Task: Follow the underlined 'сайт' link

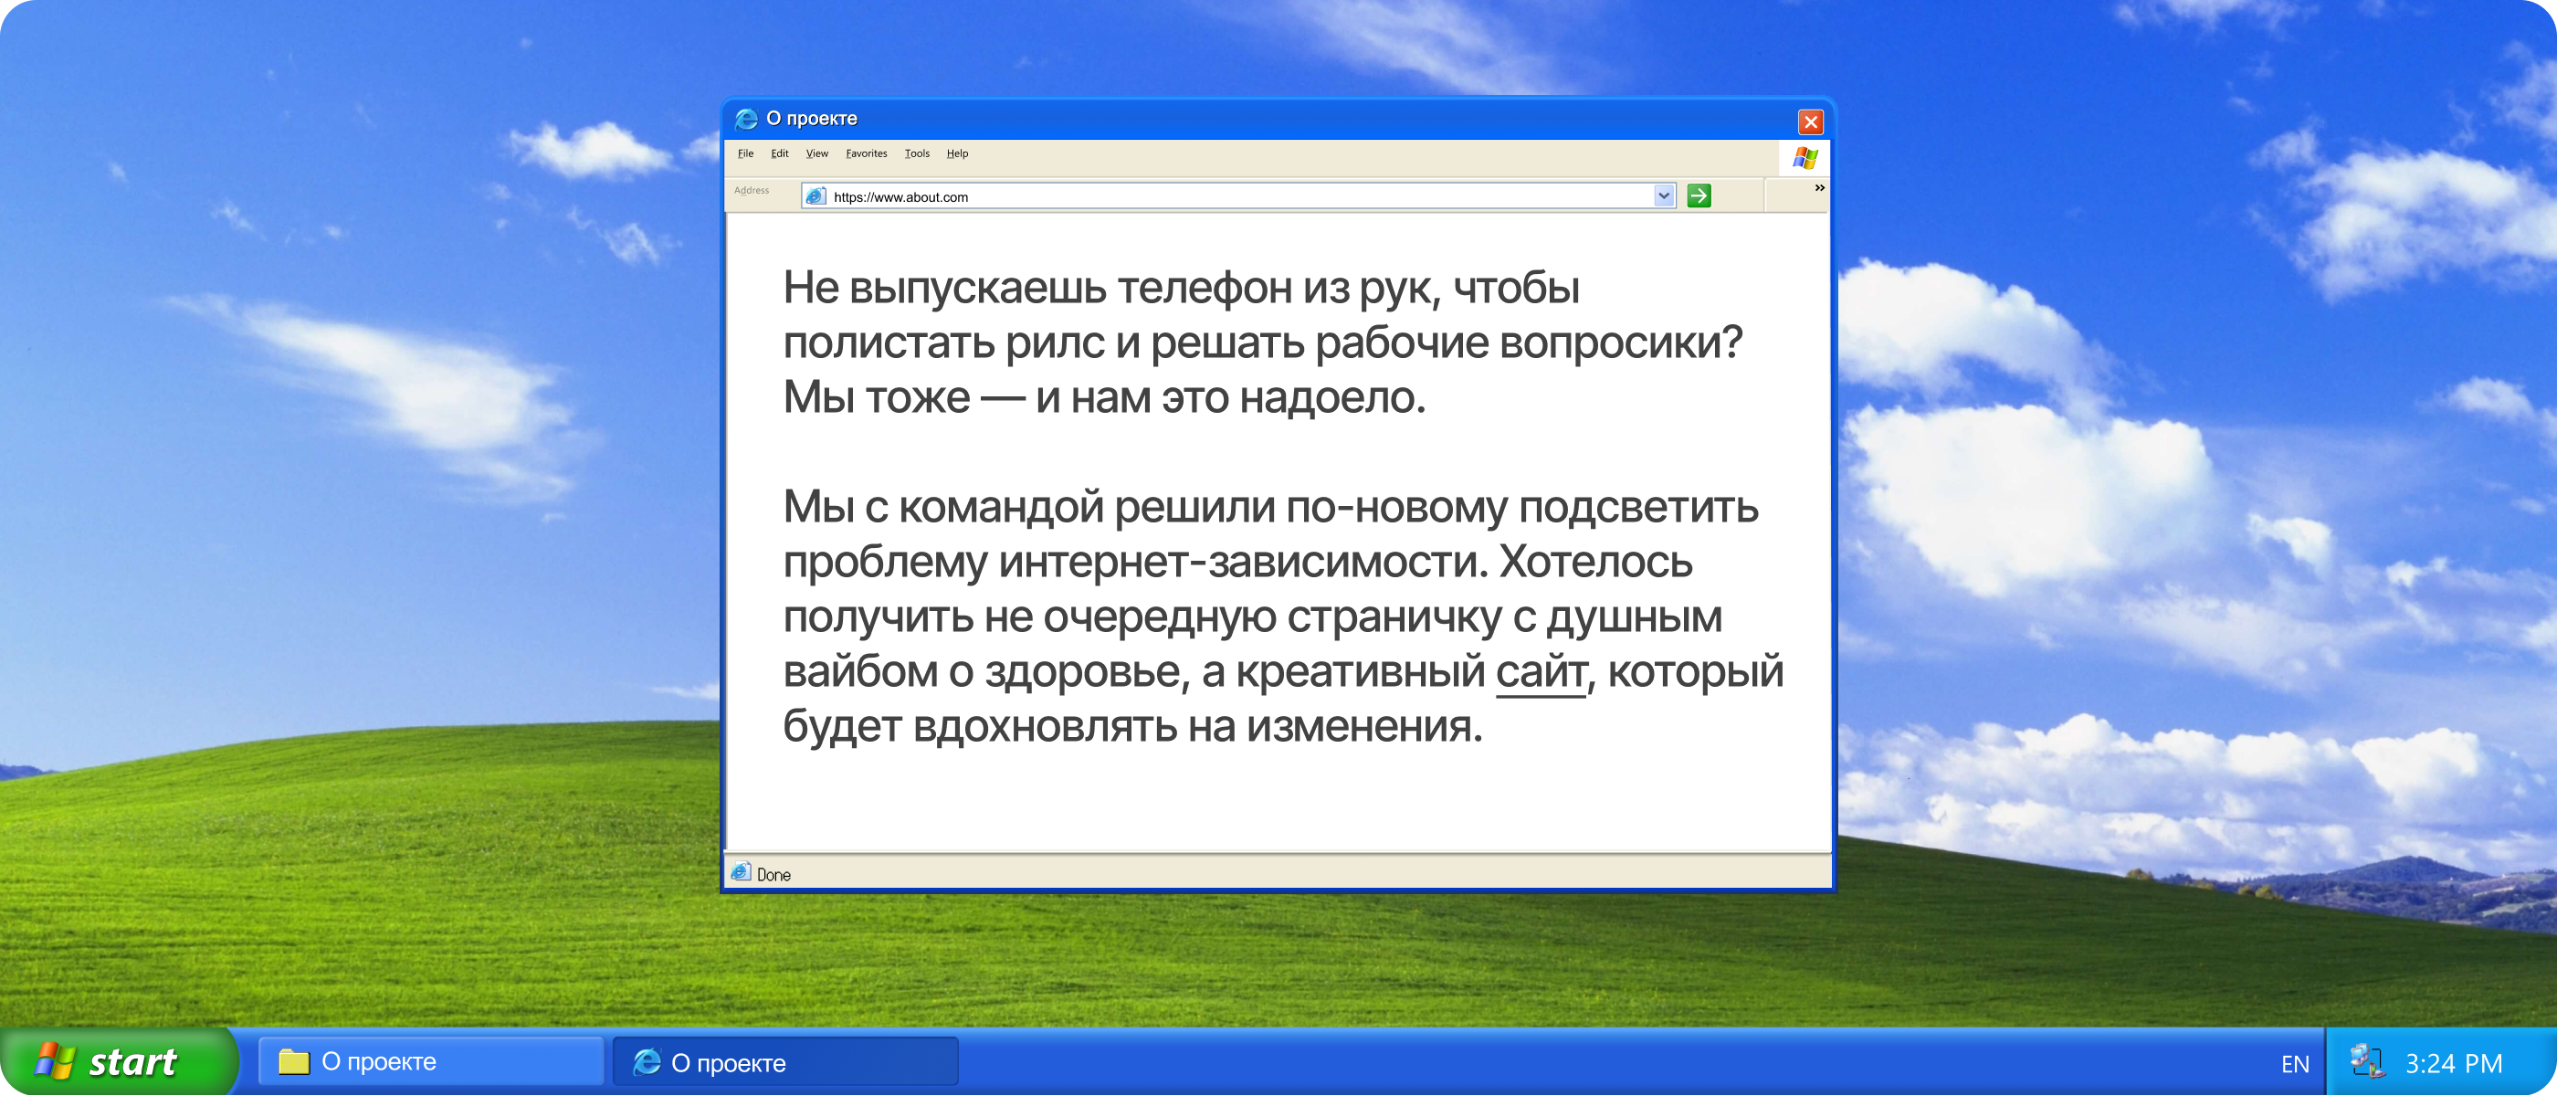Action: pyautogui.click(x=1541, y=672)
